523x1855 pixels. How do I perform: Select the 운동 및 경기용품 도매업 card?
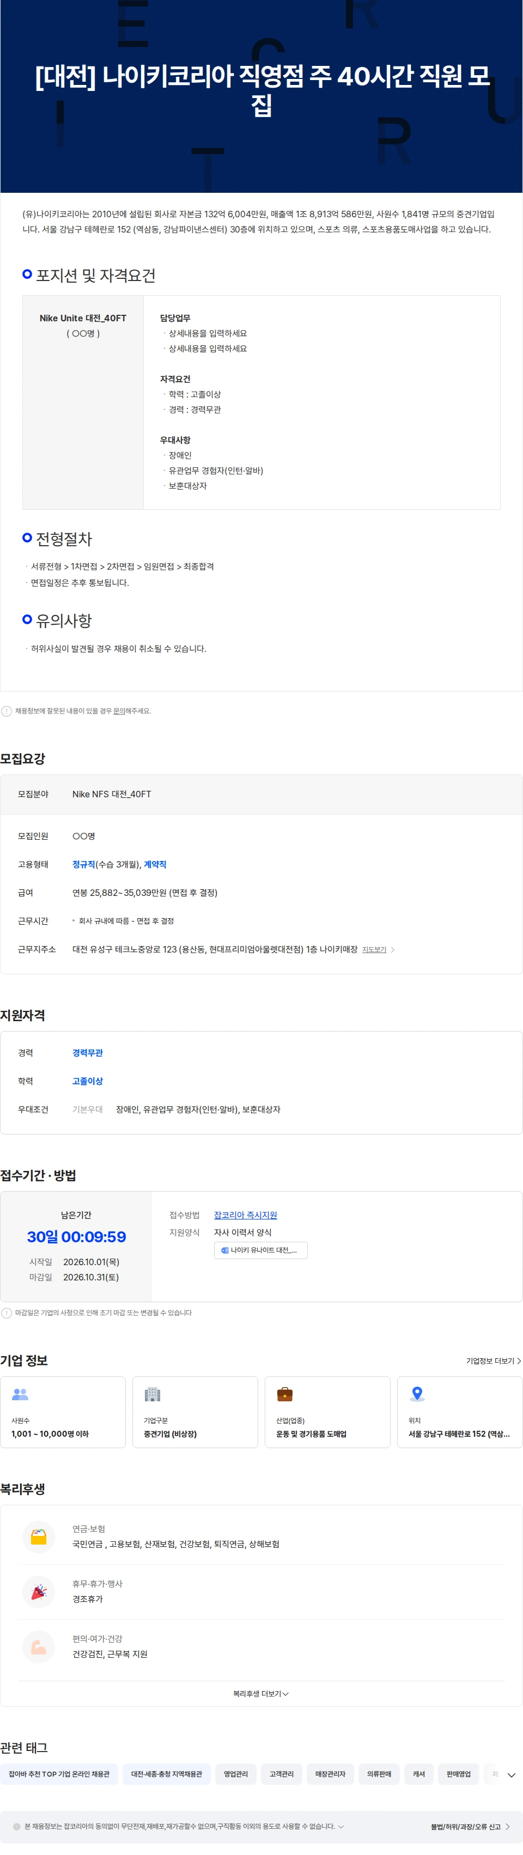[327, 1412]
